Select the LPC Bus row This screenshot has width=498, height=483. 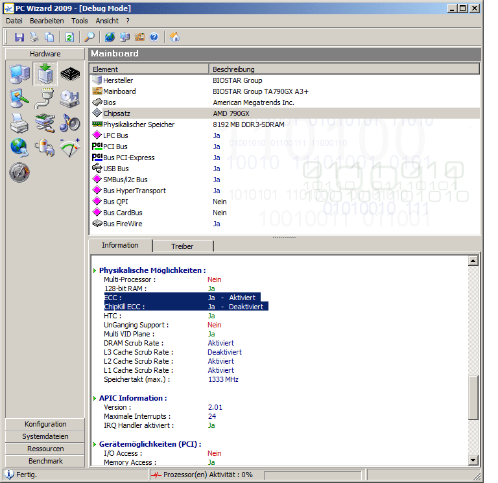[285, 135]
